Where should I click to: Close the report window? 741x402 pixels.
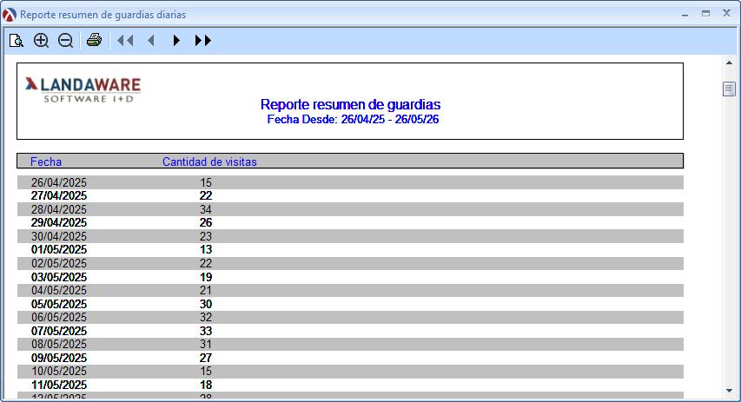tap(727, 14)
